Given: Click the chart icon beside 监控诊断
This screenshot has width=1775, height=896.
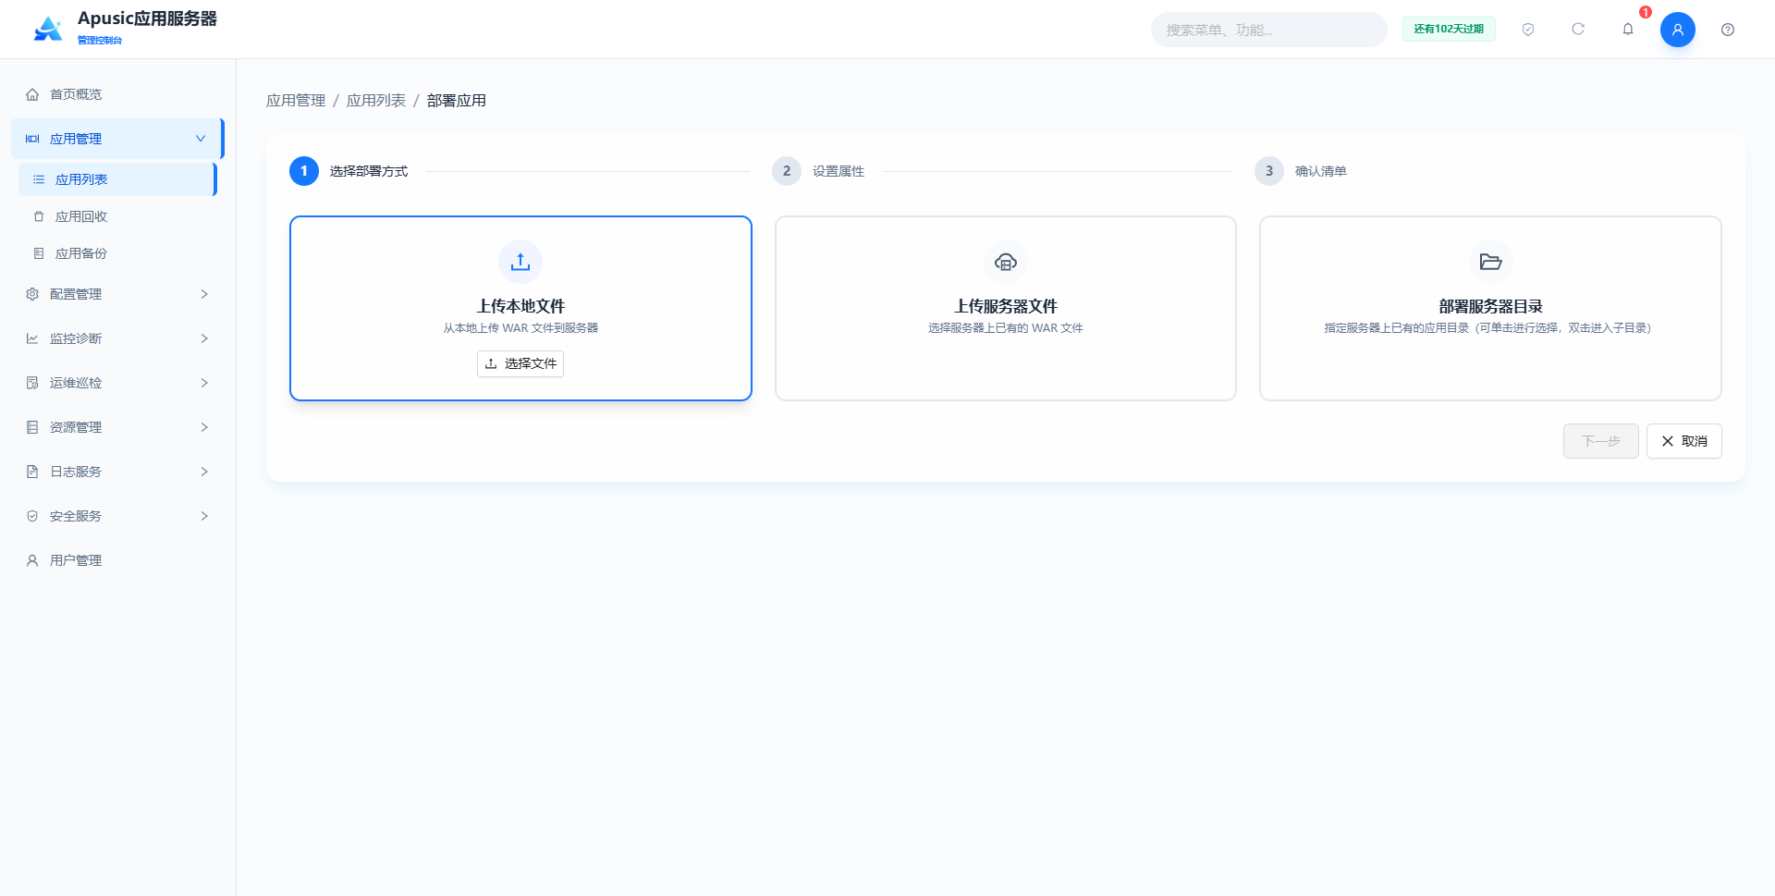Looking at the screenshot, I should 32,338.
